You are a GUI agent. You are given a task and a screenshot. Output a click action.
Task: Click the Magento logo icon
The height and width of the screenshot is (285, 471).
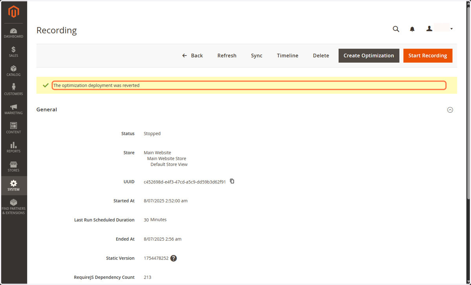point(14,12)
